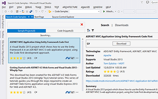Image resolution: width=158 pixels, height=99 pixels.
Task: Click star rating on Wingtip Toys sample
Action: (18, 92)
